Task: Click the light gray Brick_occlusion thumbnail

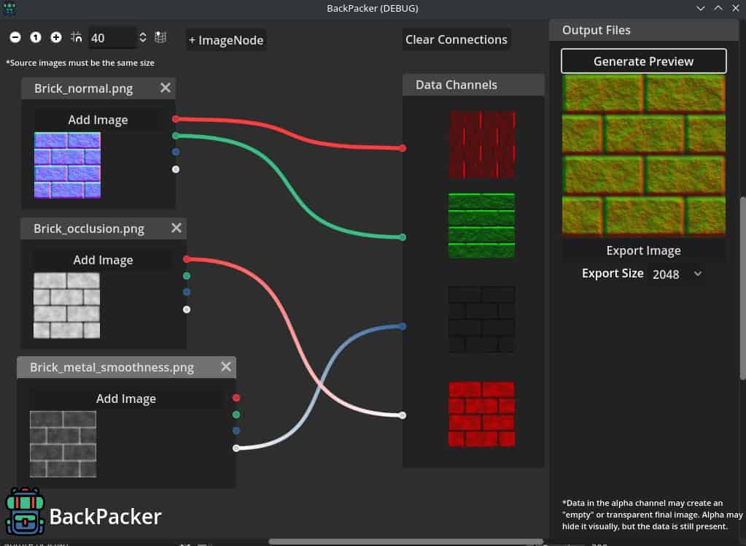Action: click(x=66, y=305)
